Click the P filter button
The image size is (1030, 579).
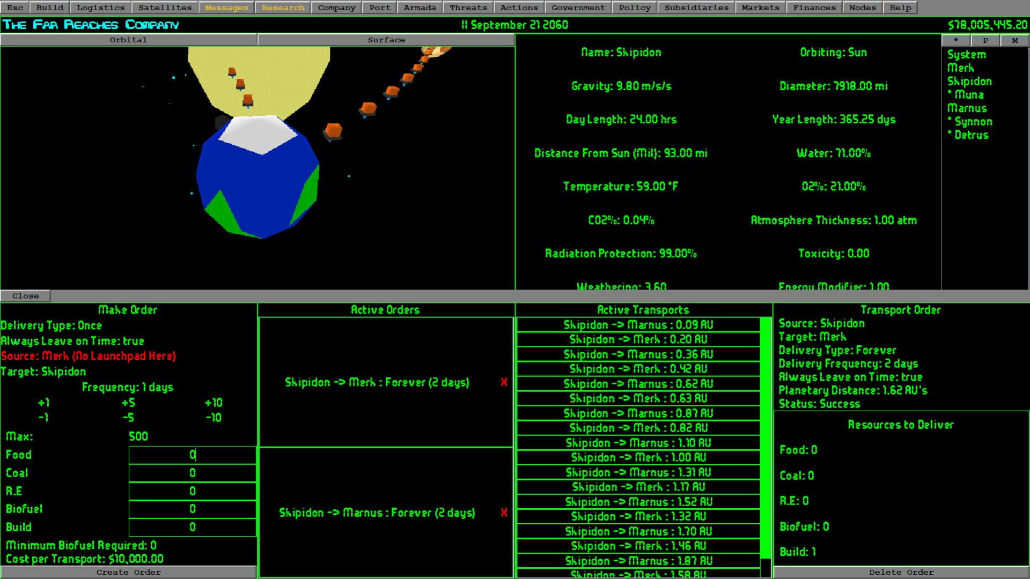985,40
